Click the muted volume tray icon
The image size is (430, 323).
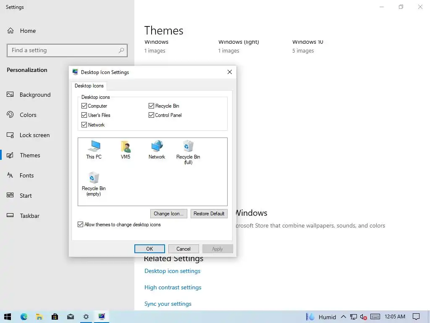click(364, 317)
